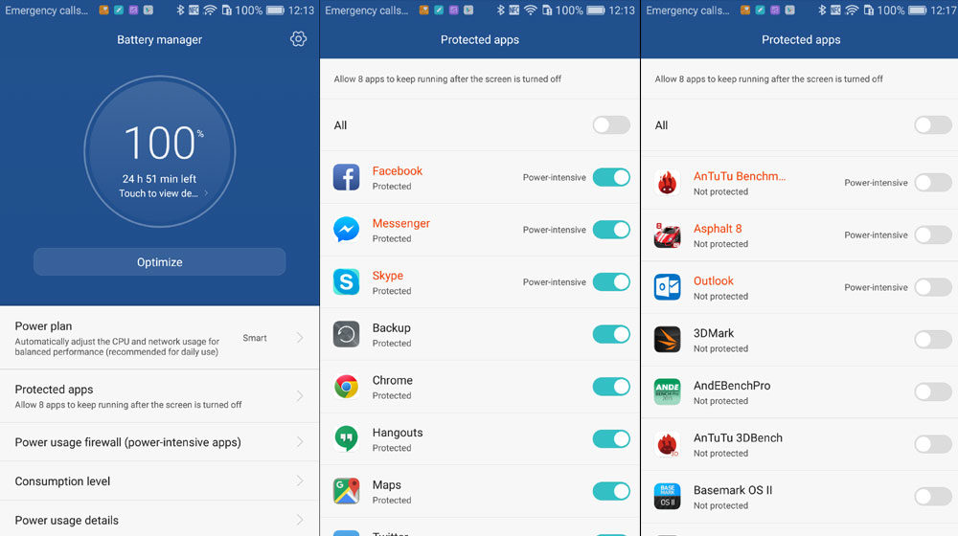This screenshot has width=958, height=536.
Task: Tap Asphalt 8 Not protected status
Action: (720, 244)
